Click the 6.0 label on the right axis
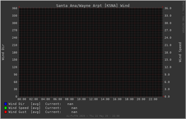 click(x=167, y=82)
